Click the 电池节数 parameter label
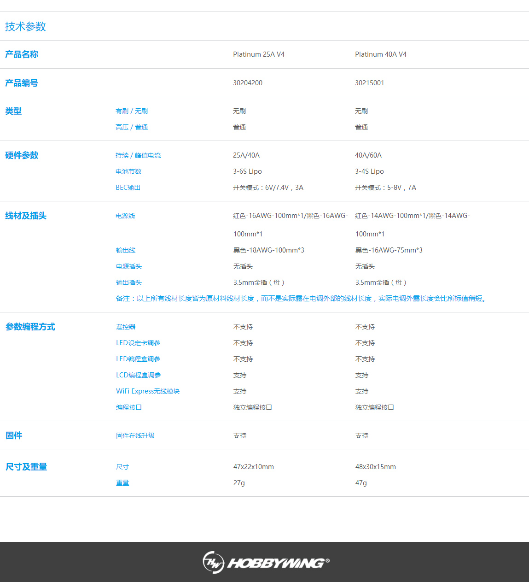This screenshot has width=529, height=582. [128, 171]
